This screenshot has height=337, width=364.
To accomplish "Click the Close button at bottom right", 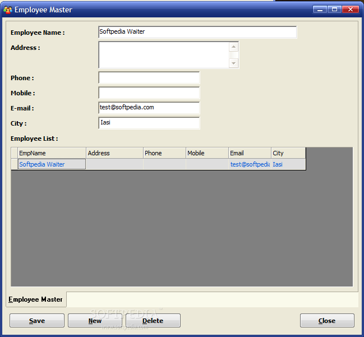I will 327,321.
